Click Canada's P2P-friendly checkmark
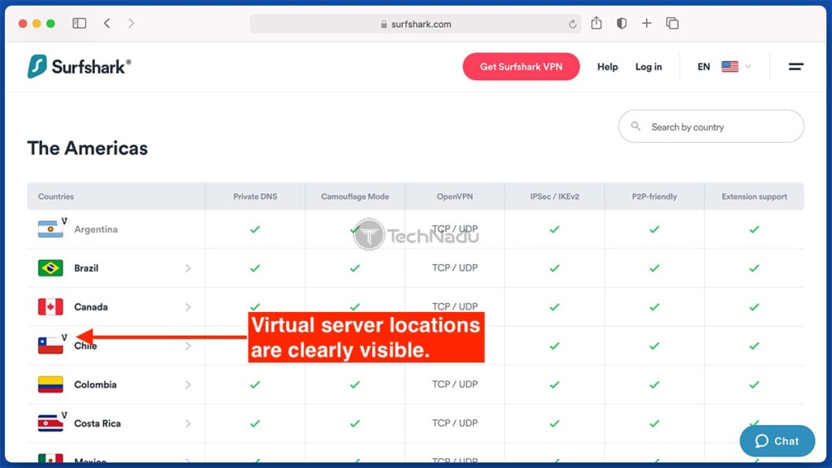The width and height of the screenshot is (832, 468). click(x=654, y=307)
